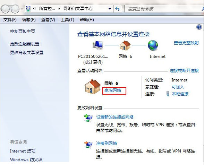The width and height of the screenshot is (204, 165).
Task: Click the back navigation arrow button
Action: click(5, 9)
